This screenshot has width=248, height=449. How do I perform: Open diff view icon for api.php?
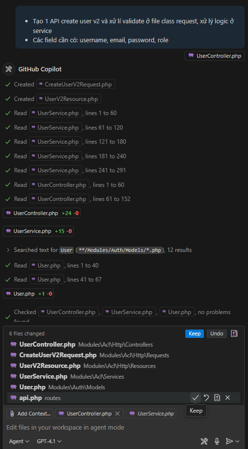click(x=217, y=398)
